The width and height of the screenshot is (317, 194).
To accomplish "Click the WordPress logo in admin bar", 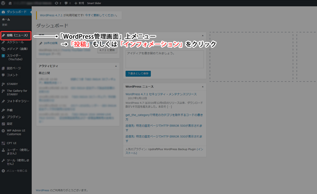I will (3, 3).
